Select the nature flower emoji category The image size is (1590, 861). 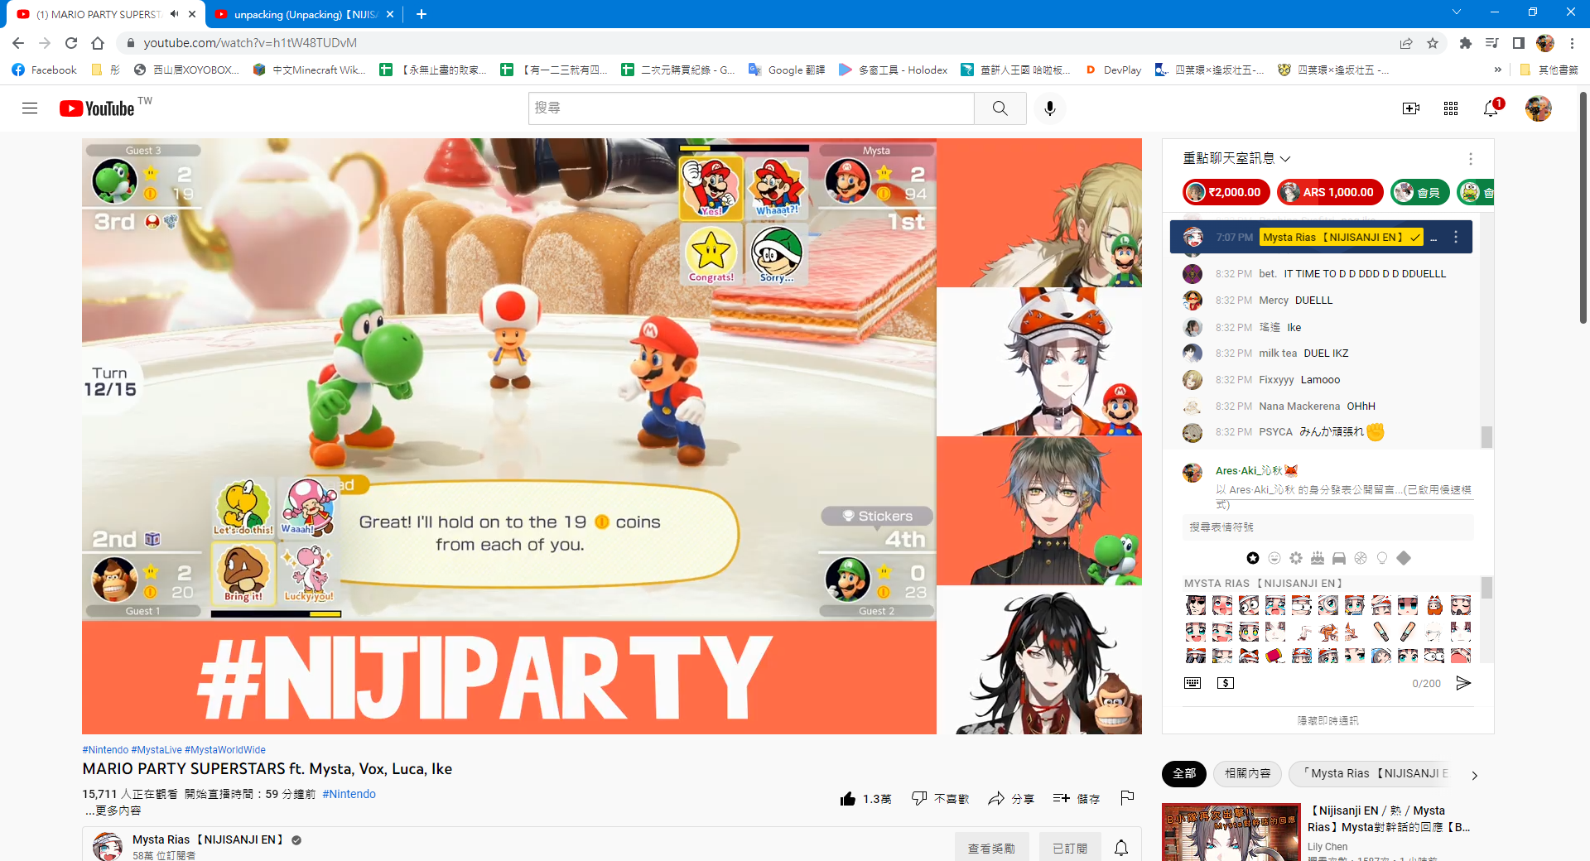(x=1296, y=558)
